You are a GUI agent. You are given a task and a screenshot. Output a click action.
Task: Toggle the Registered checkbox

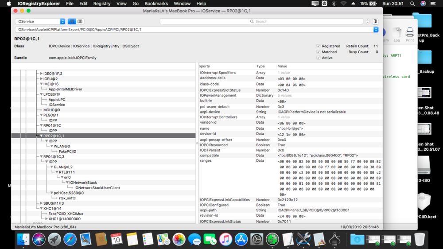click(319, 46)
